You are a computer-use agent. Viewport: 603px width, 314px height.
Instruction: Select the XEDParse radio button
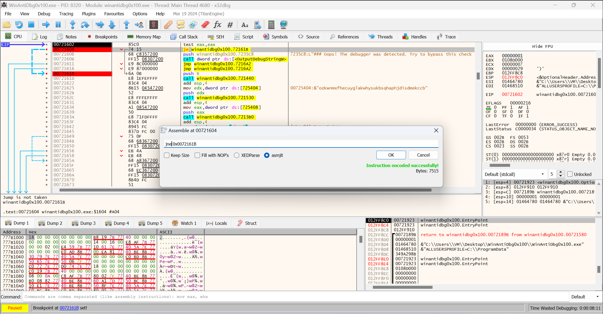click(x=237, y=155)
